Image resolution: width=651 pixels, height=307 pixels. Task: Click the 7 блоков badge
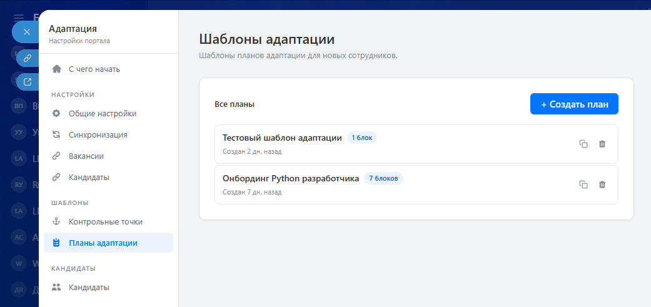pyautogui.click(x=383, y=178)
